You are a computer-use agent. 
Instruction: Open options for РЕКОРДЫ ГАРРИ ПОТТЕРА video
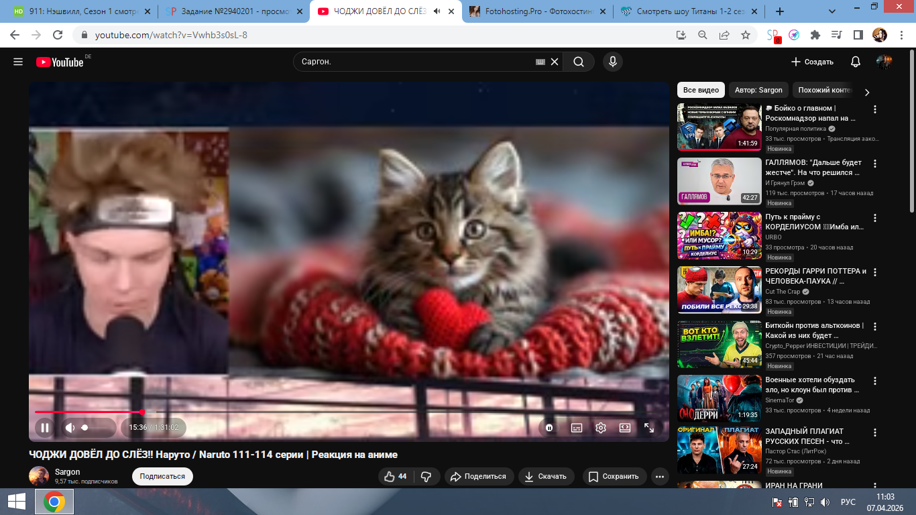pos(874,273)
